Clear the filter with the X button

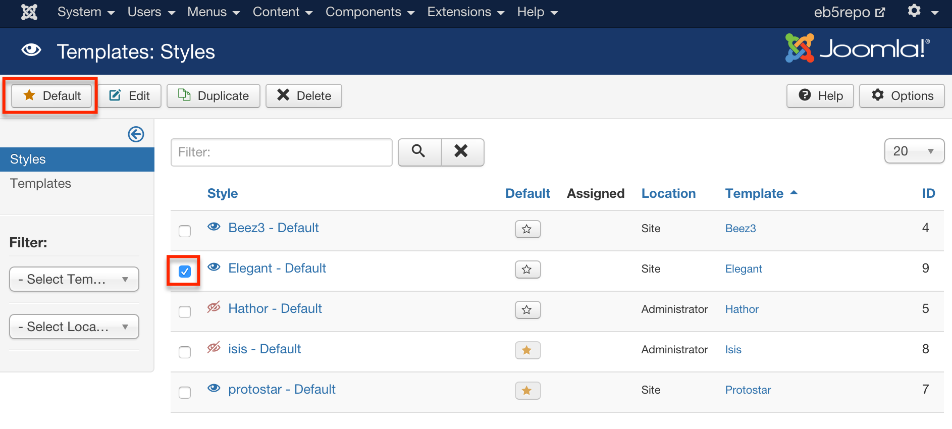pyautogui.click(x=462, y=152)
